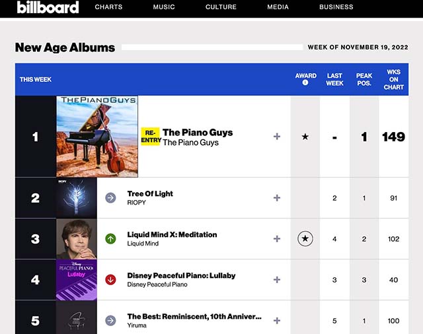Screen dimensions: 423x334
Task: Expand The Piano Guys chart entry
Action: [x=277, y=137]
